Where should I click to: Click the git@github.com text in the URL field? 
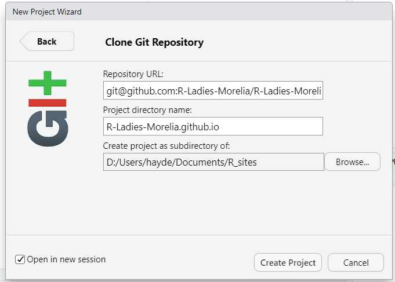coord(140,91)
